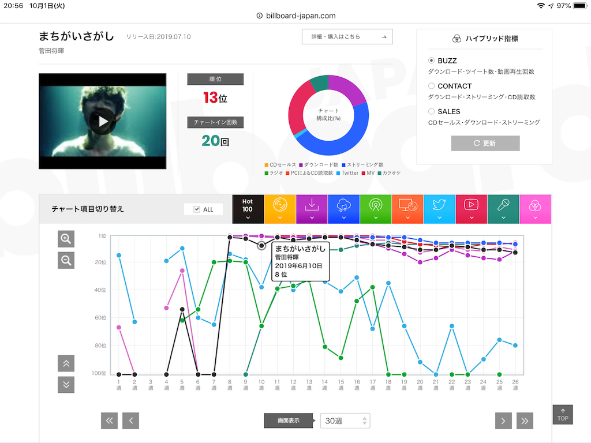Image resolution: width=591 pixels, height=443 pixels.
Task: Select the CONTACT radio option
Action: (x=431, y=86)
